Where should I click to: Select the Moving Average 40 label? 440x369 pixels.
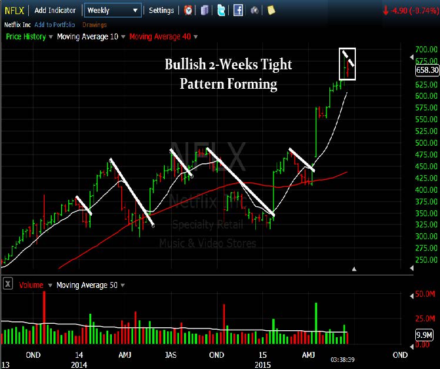click(x=160, y=37)
